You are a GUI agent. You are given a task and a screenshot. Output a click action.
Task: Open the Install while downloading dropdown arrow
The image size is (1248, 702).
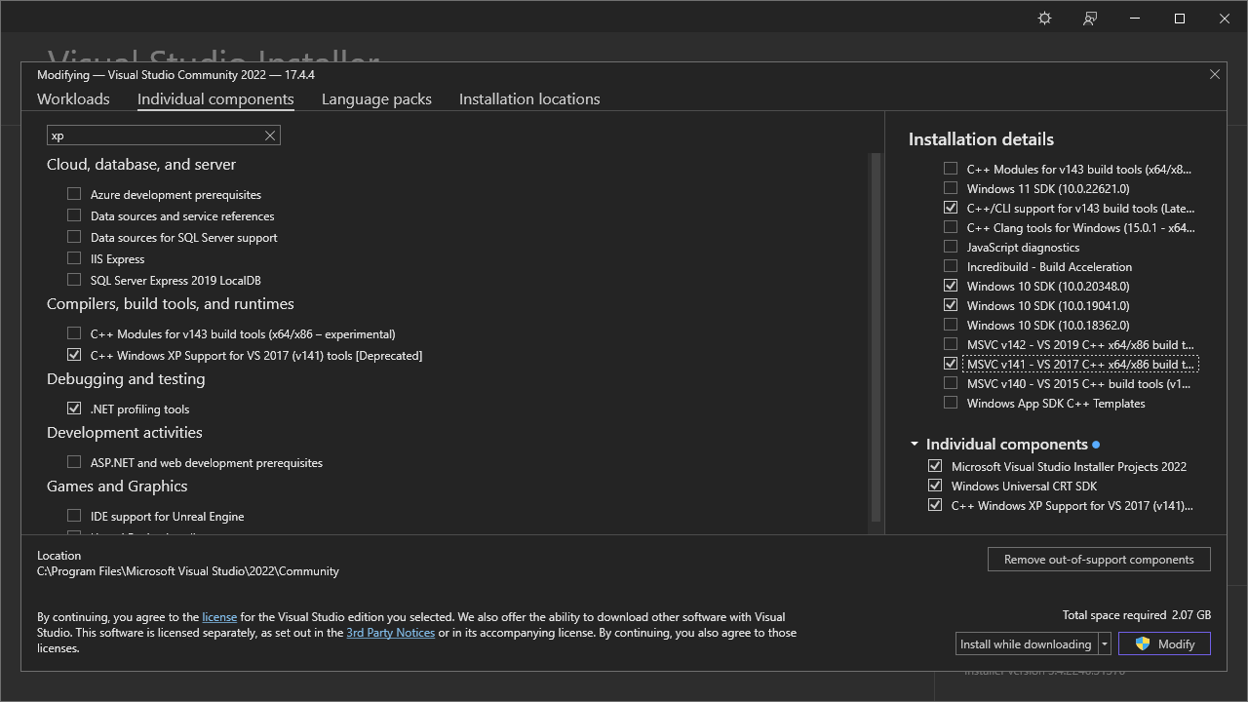[x=1105, y=643]
